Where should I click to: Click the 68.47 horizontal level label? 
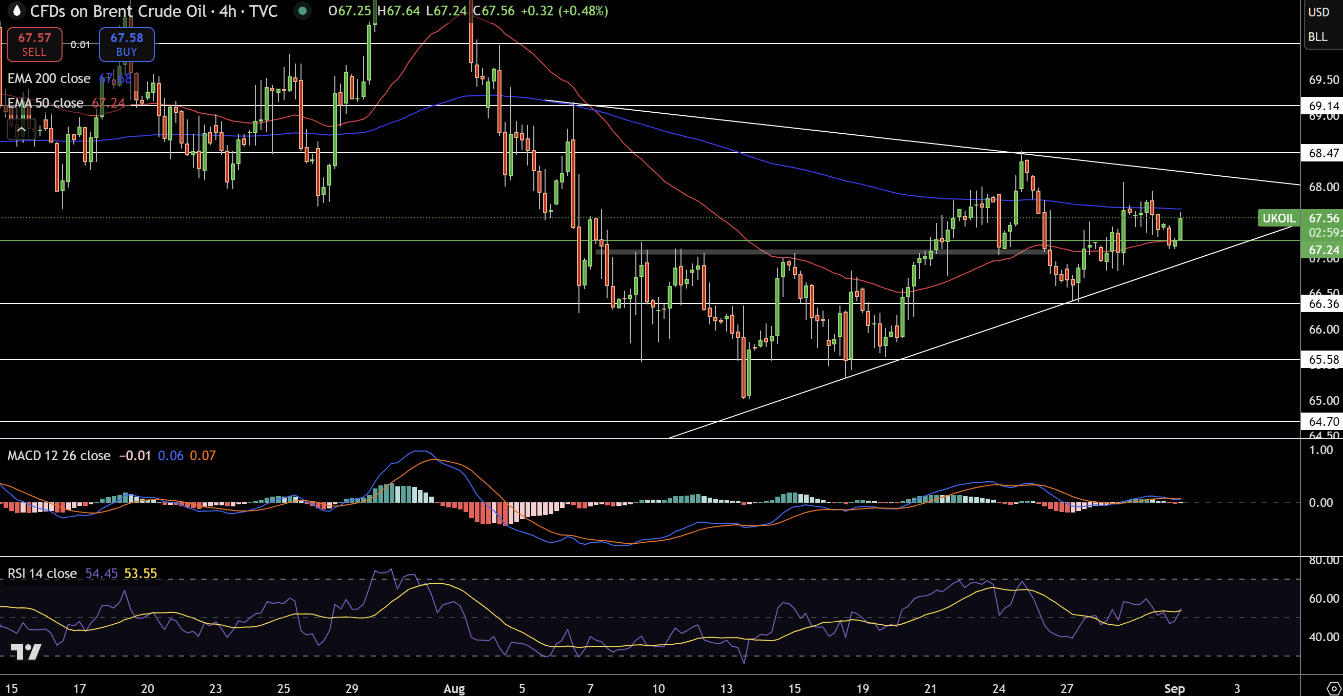coord(1322,153)
